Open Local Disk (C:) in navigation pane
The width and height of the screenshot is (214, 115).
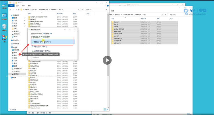[x=17, y=69]
